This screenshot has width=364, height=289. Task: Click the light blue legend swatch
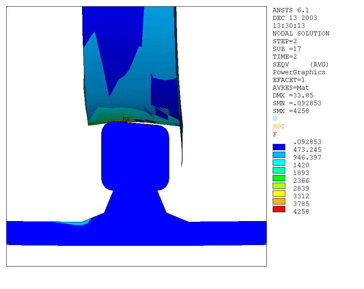(x=279, y=155)
